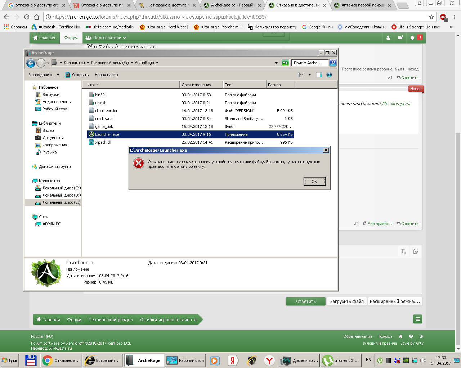Open forum alerts bell icon
The height and width of the screenshot is (368, 461).
(412, 37)
